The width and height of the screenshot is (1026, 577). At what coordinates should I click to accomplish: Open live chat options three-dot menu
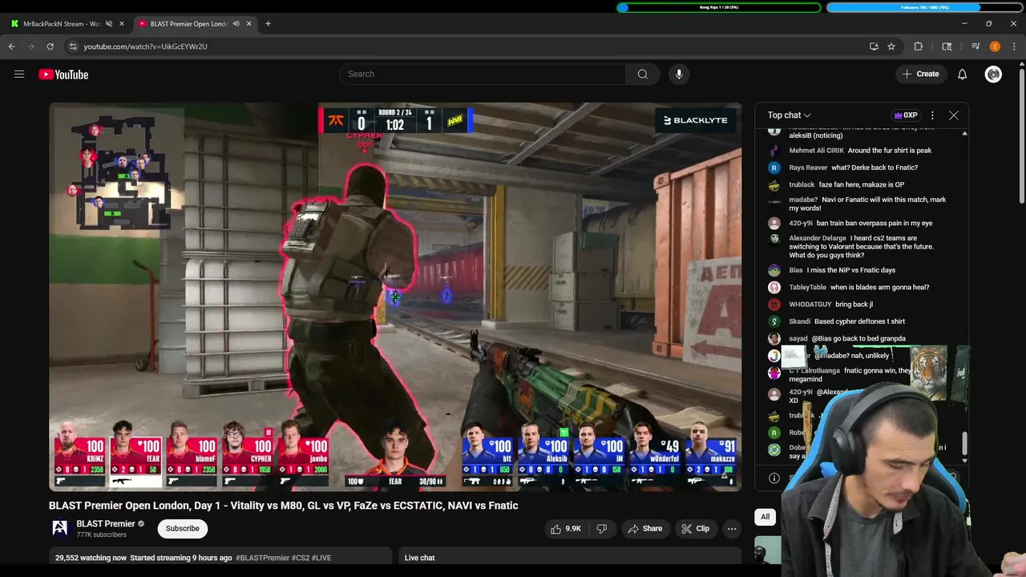932,115
